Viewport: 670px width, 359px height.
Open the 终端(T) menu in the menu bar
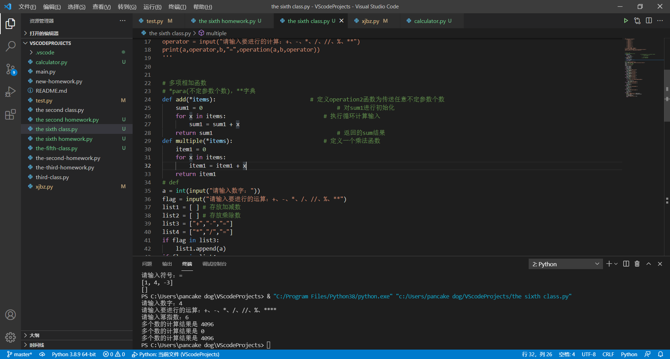(x=177, y=7)
